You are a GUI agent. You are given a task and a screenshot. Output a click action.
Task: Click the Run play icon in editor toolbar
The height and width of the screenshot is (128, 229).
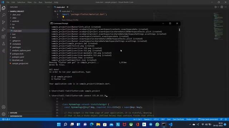point(215,7)
